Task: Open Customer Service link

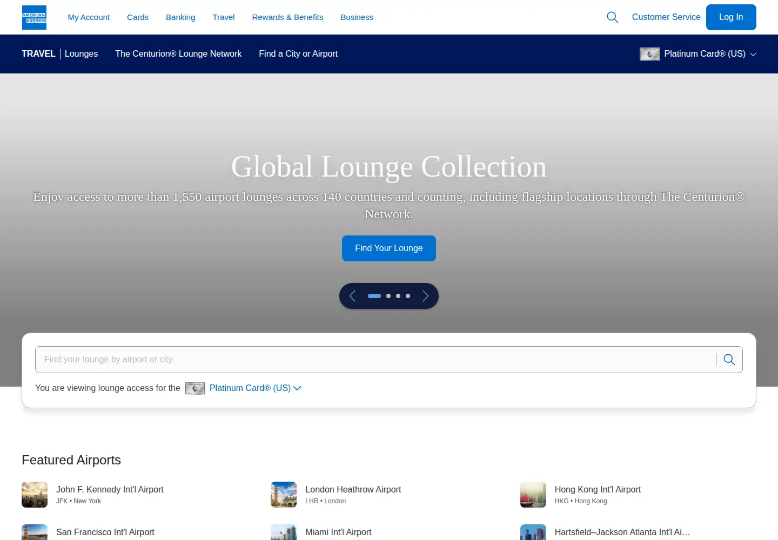Action: click(x=666, y=17)
